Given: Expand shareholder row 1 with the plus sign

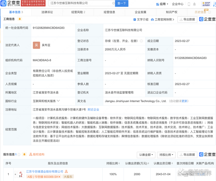Looking at the screenshot, I should (15, 174).
